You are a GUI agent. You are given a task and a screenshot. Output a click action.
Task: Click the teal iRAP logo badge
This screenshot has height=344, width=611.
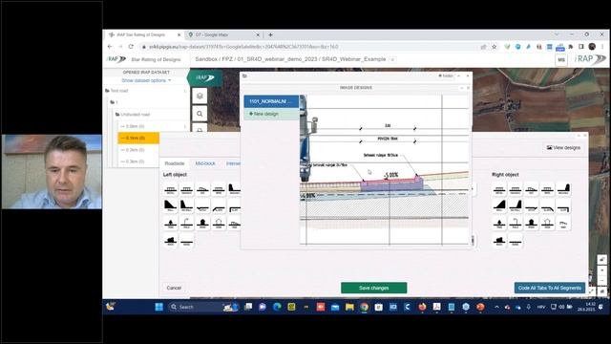pyautogui.click(x=205, y=78)
